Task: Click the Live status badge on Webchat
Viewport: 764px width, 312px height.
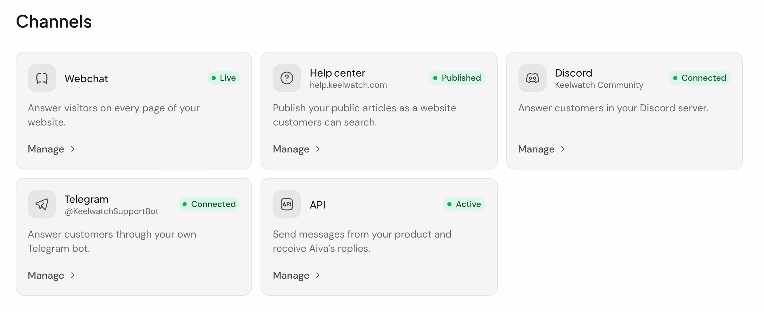Action: [x=223, y=78]
